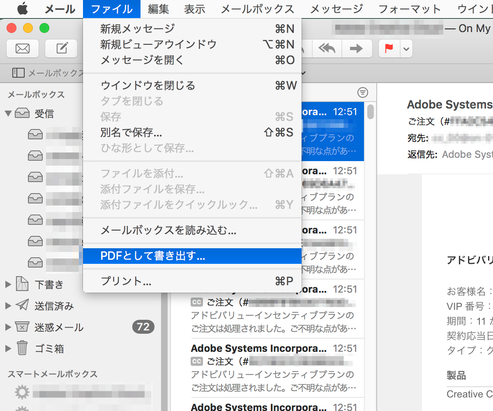Open the メール application menu
493x411 pixels.
pyautogui.click(x=60, y=9)
